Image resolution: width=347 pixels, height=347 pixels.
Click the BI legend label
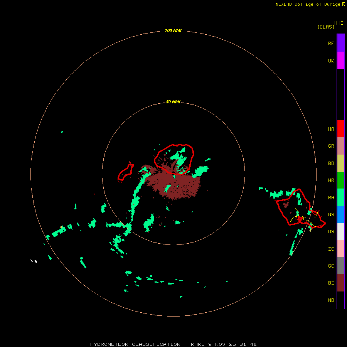331,283
